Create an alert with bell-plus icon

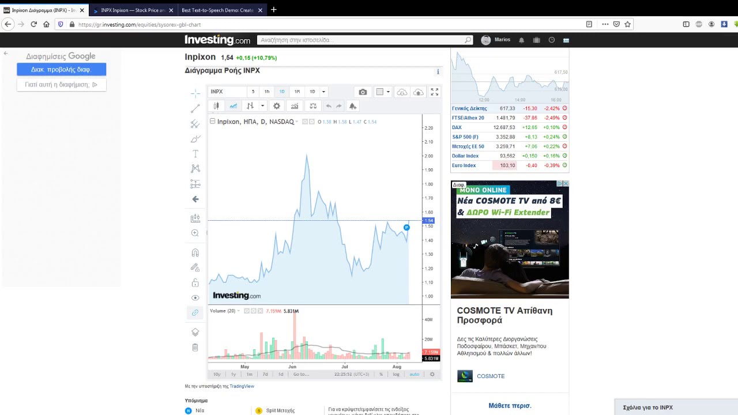click(353, 106)
